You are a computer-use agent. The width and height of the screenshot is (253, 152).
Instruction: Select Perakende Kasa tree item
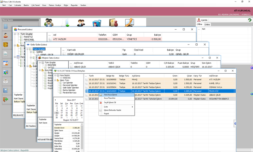point(69,93)
